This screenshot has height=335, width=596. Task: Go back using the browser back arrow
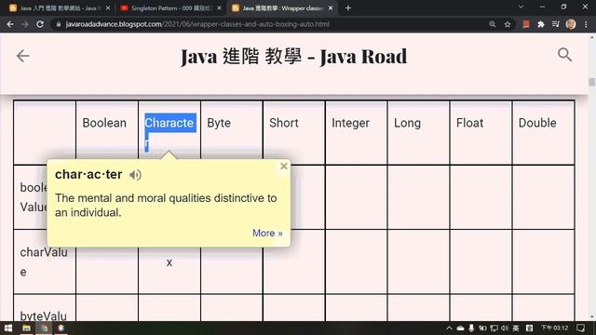10,24
